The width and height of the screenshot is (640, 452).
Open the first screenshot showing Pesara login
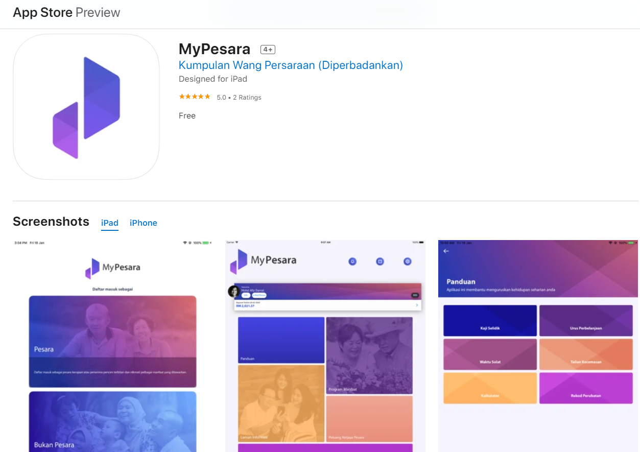click(x=112, y=346)
